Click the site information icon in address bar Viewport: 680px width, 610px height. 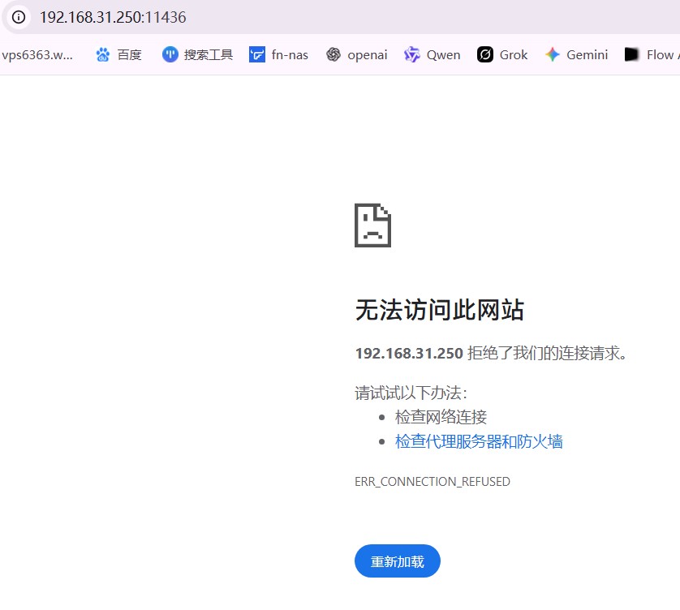coord(18,17)
